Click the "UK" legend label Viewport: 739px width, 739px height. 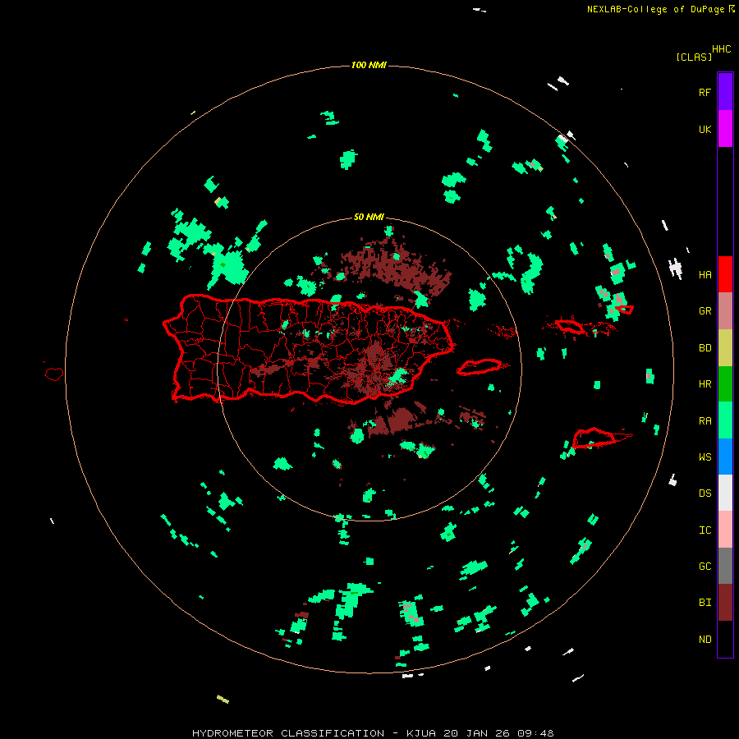coord(705,130)
